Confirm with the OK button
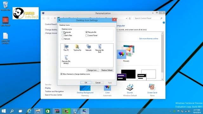203x114 pixels. pos(86,83)
